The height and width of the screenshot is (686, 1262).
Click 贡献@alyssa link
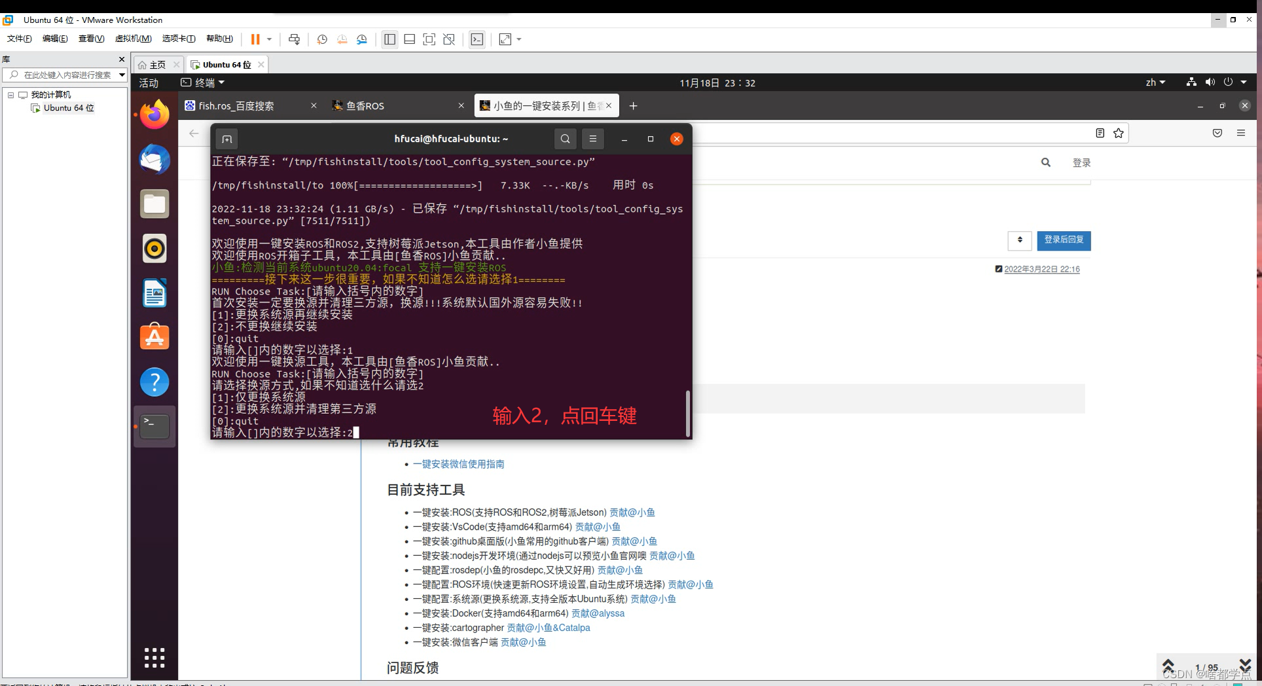pyautogui.click(x=598, y=613)
